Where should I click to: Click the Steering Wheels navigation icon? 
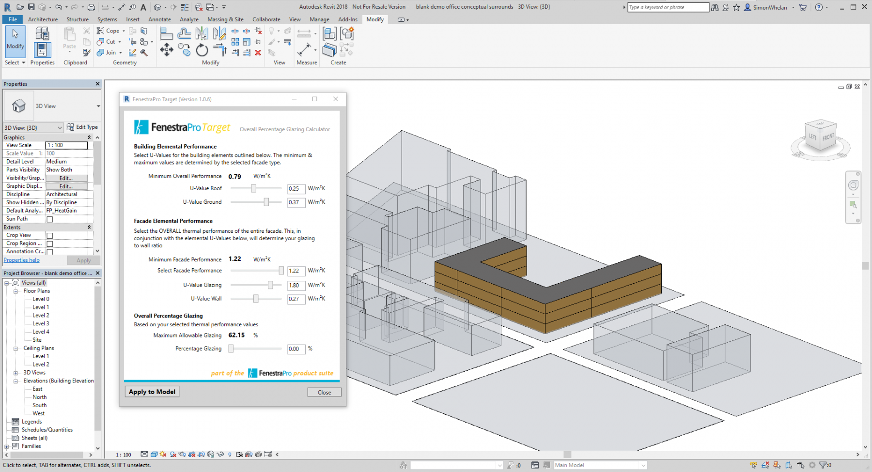pos(853,185)
